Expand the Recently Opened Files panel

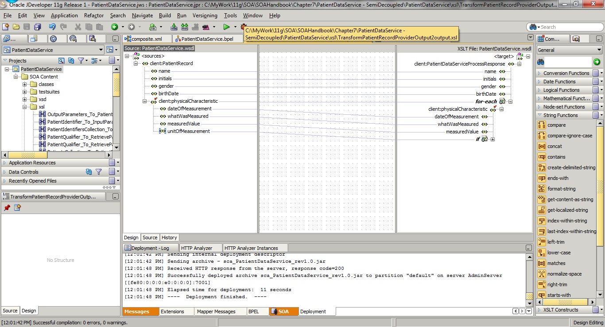click(x=5, y=181)
